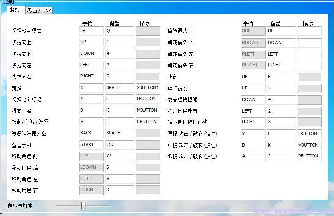Viewport: 334px width, 216px height.
Task: Select keyboard field RIGHT for 旋转镜头 右
Action: point(281,65)
